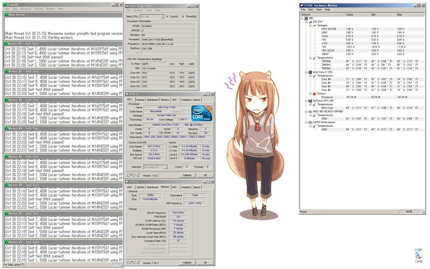Viewport: 430px width, 269px height.
Task: Open the View menu in Hardware Monitor
Action: pyautogui.click(x=318, y=9)
